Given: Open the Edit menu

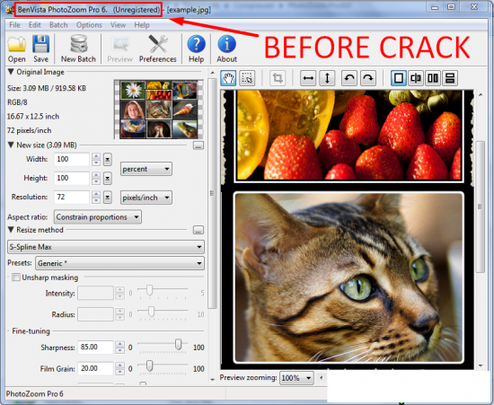Looking at the screenshot, I should coord(35,25).
